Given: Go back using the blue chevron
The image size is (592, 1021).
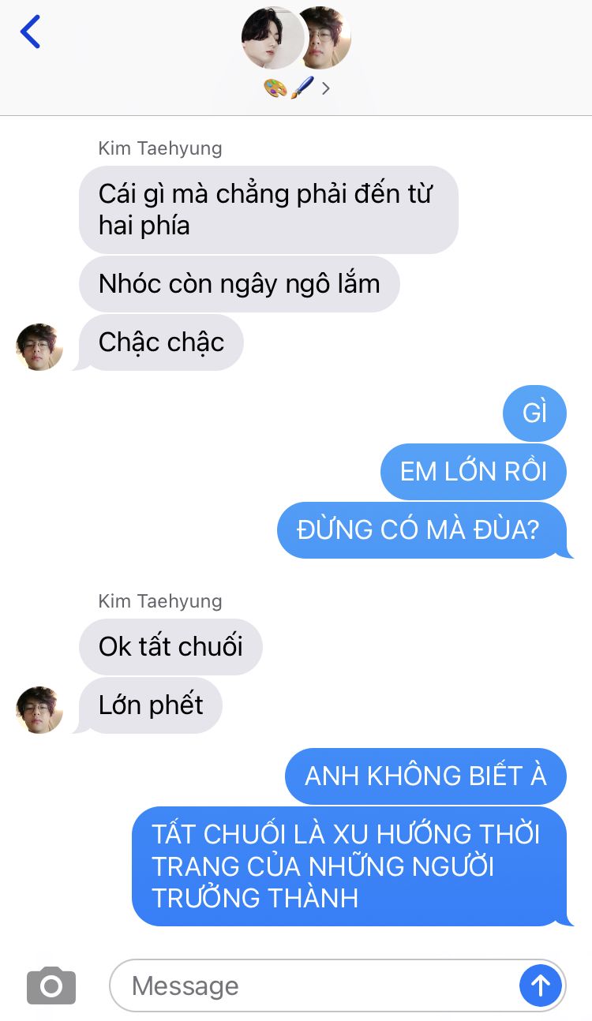Looking at the screenshot, I should tap(30, 32).
